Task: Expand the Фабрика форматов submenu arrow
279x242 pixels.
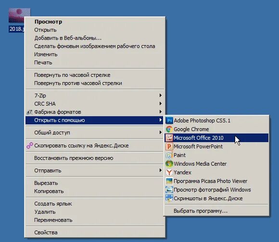Action: [160, 112]
